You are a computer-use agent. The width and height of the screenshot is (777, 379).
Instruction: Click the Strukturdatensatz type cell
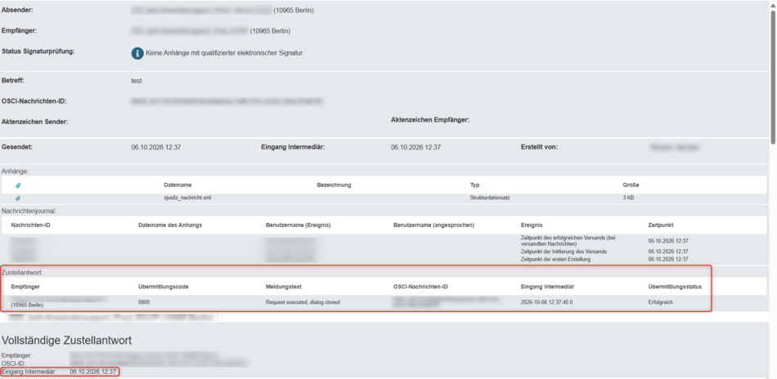coord(490,198)
